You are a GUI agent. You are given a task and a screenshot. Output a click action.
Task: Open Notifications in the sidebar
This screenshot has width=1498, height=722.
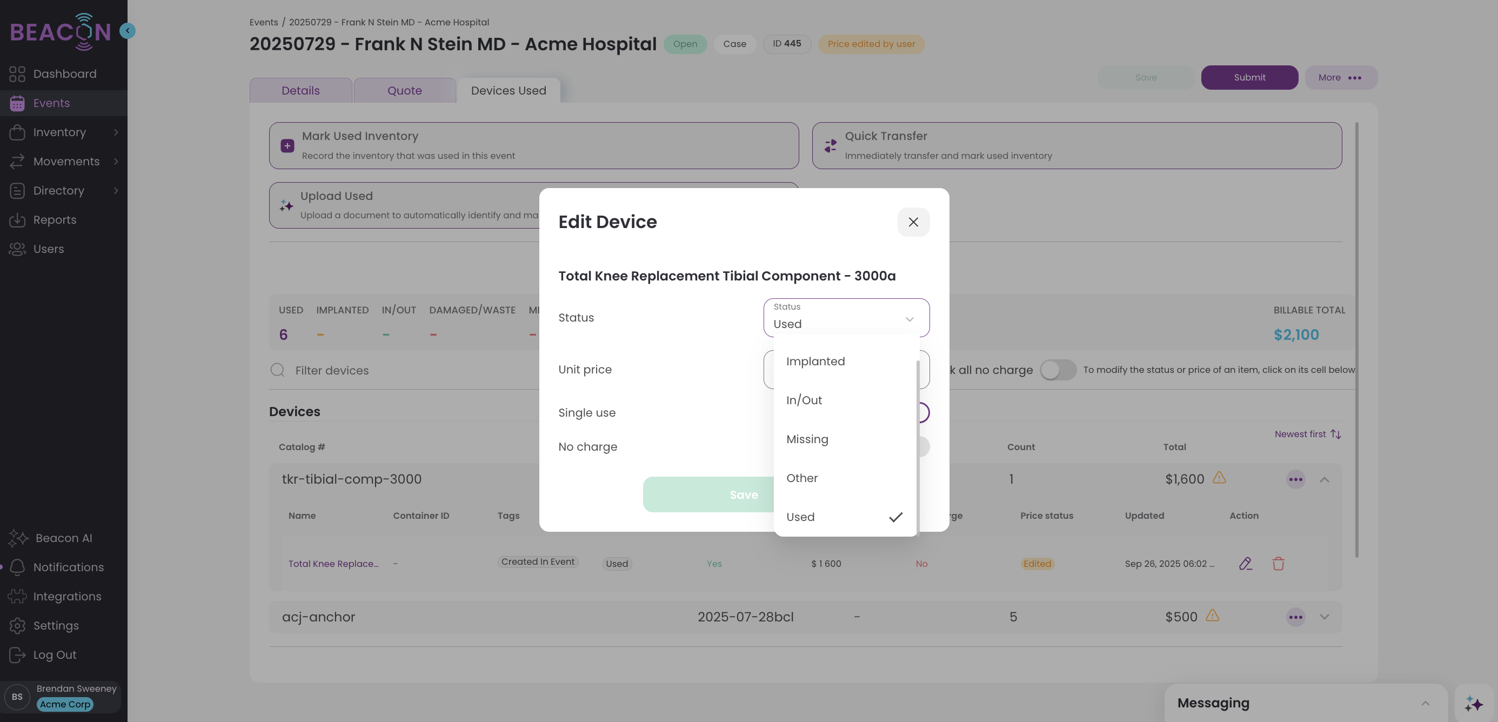click(68, 567)
